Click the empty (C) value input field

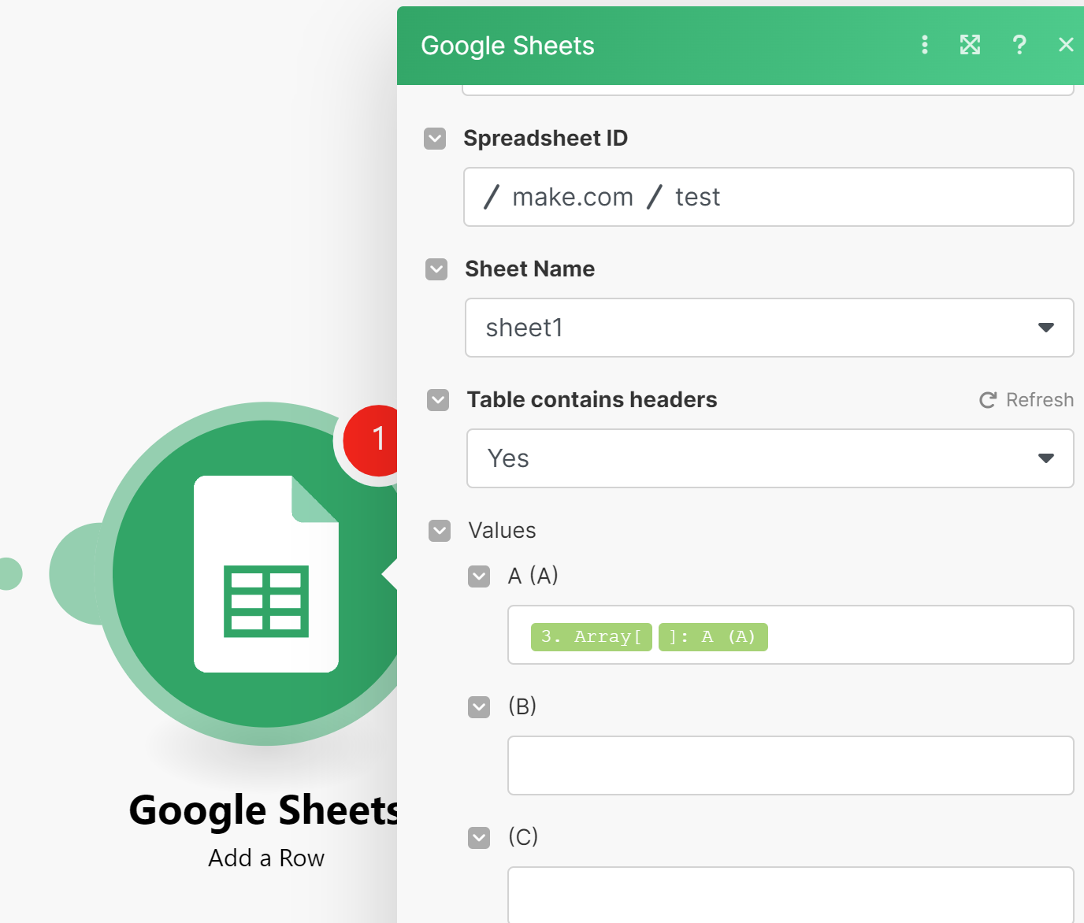[x=791, y=895]
